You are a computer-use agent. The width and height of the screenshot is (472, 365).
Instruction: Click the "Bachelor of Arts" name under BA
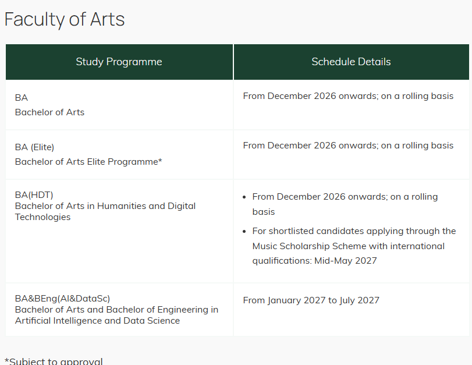click(x=49, y=112)
